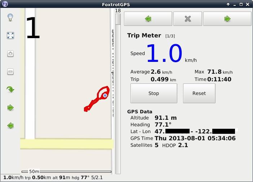Select the Satellites 5 value
Screen dimensions: 253x182
[x=156, y=145]
